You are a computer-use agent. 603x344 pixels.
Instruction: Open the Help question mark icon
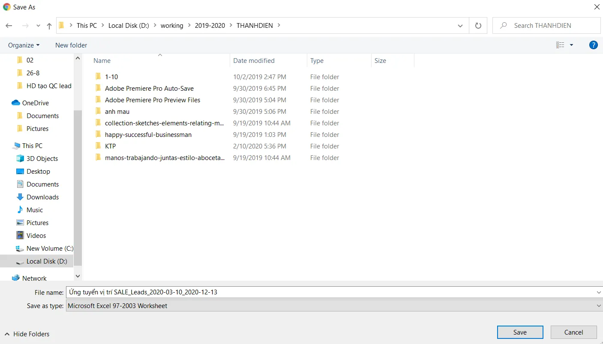[593, 45]
